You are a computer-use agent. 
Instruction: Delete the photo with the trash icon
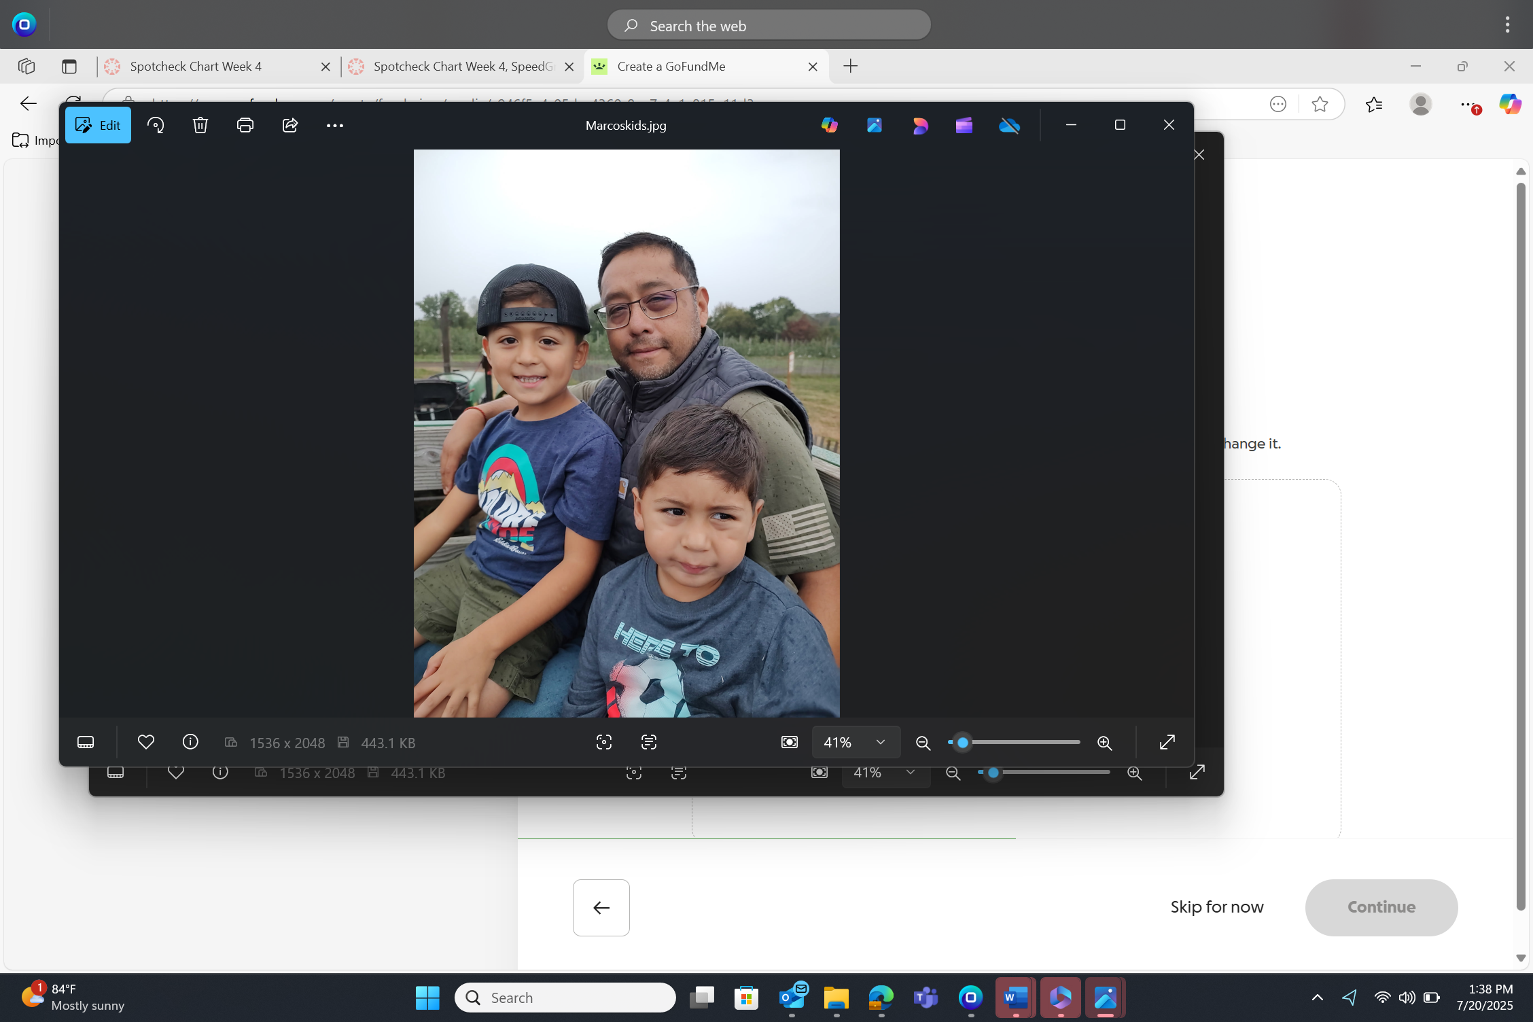tap(200, 125)
